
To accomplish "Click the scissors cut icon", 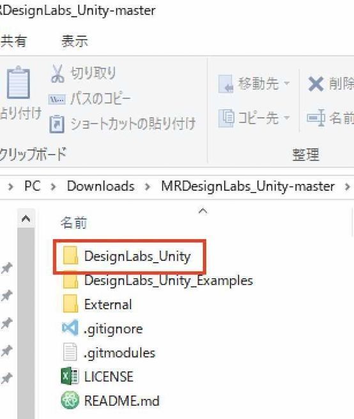I will click(x=58, y=73).
